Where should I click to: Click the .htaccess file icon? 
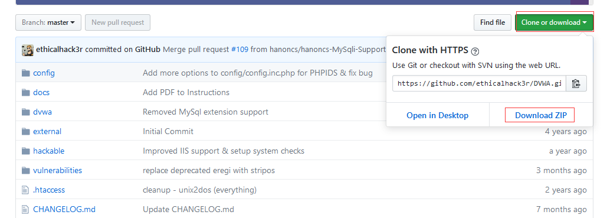click(25, 190)
